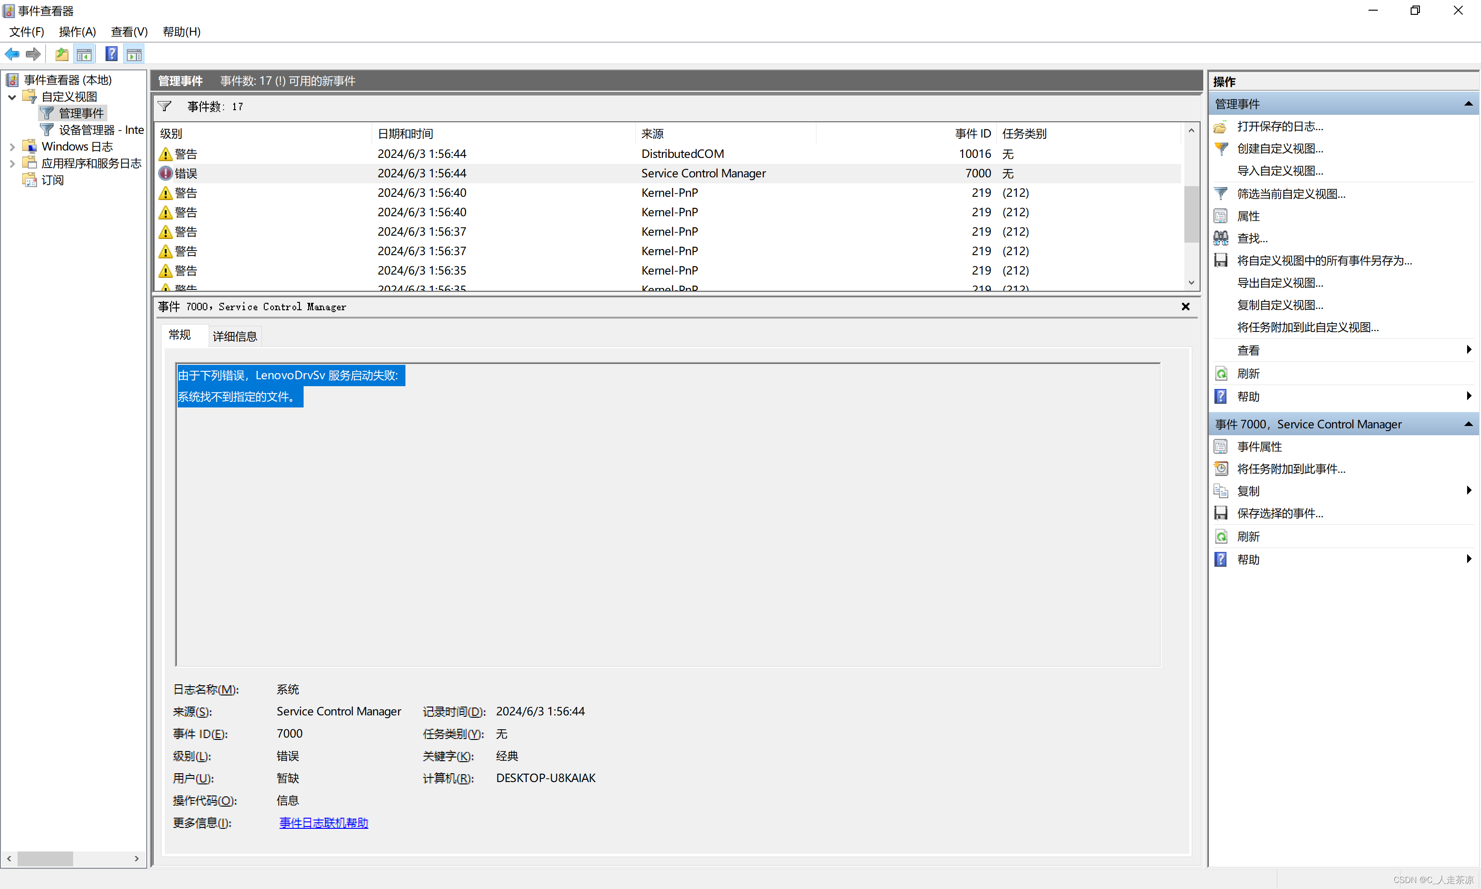Click the show/hide action pane toolbar icon

pyautogui.click(x=134, y=55)
